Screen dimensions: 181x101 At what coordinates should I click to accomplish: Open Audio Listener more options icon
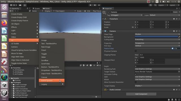(179, 90)
